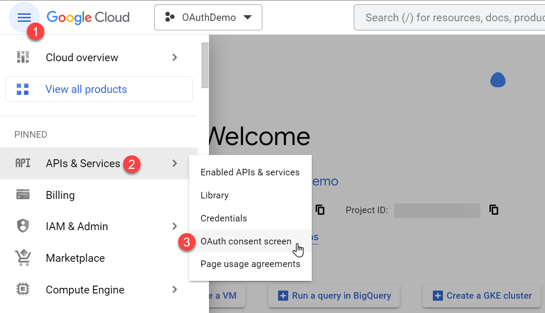Click the IAM & Admin shield icon

click(x=23, y=226)
